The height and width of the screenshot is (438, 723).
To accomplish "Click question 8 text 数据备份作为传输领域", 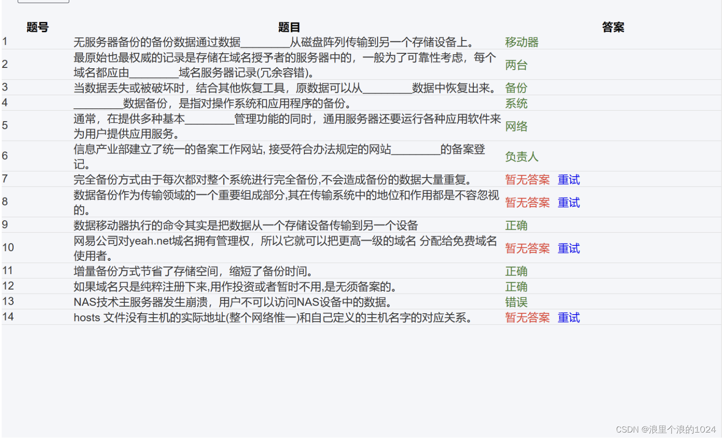I will (287, 203).
